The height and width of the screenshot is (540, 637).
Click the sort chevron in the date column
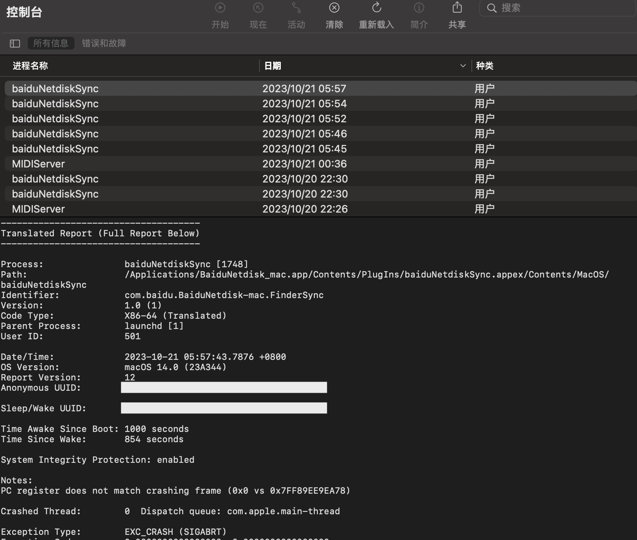[x=463, y=66]
